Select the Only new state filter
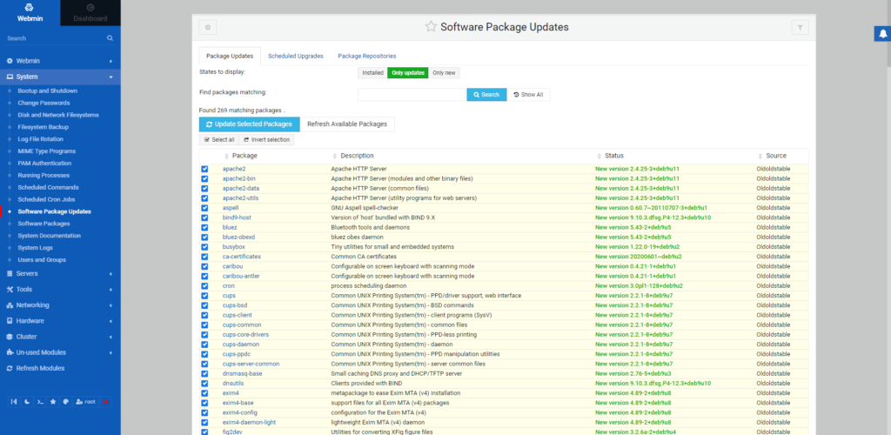 444,73
